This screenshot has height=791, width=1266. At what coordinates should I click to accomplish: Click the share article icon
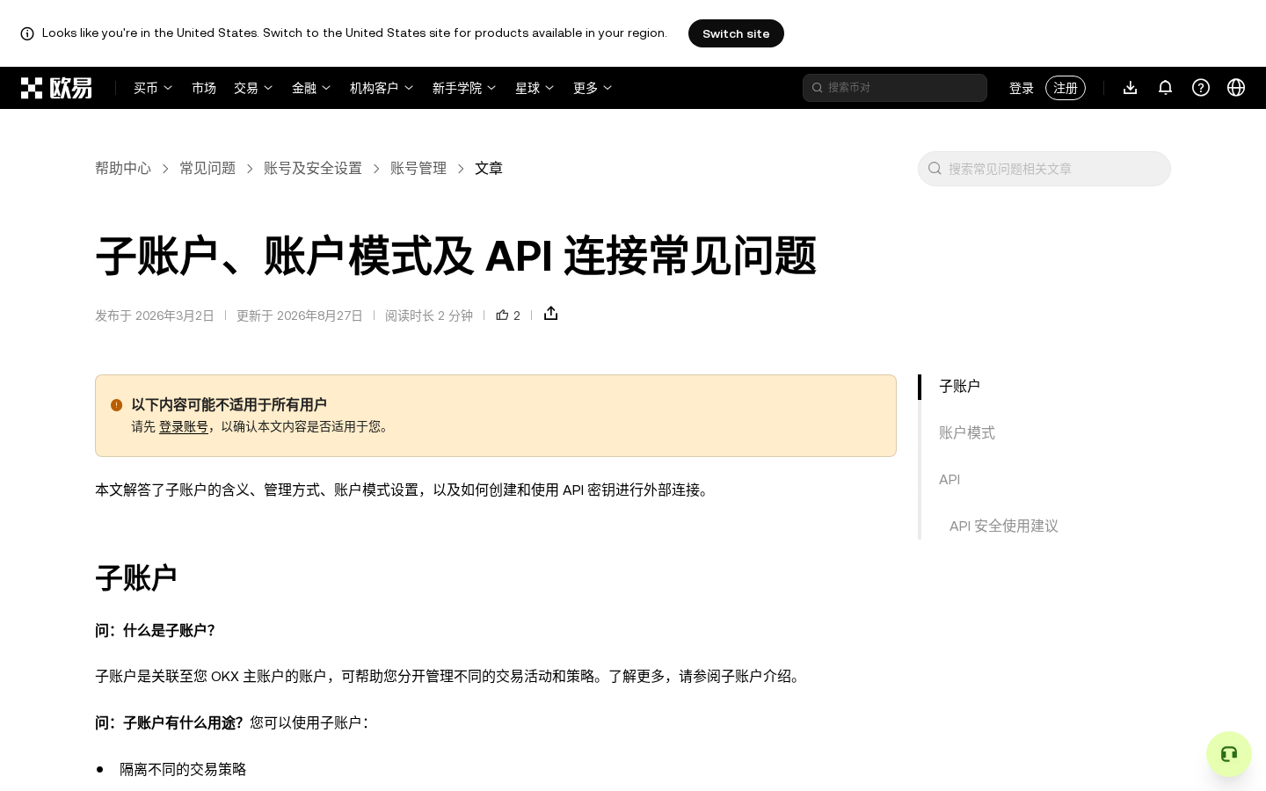pos(550,314)
